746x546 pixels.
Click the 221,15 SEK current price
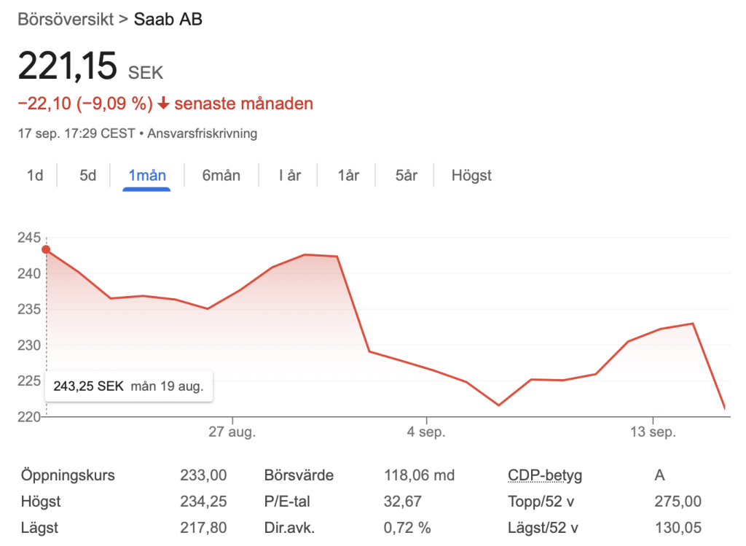67,67
